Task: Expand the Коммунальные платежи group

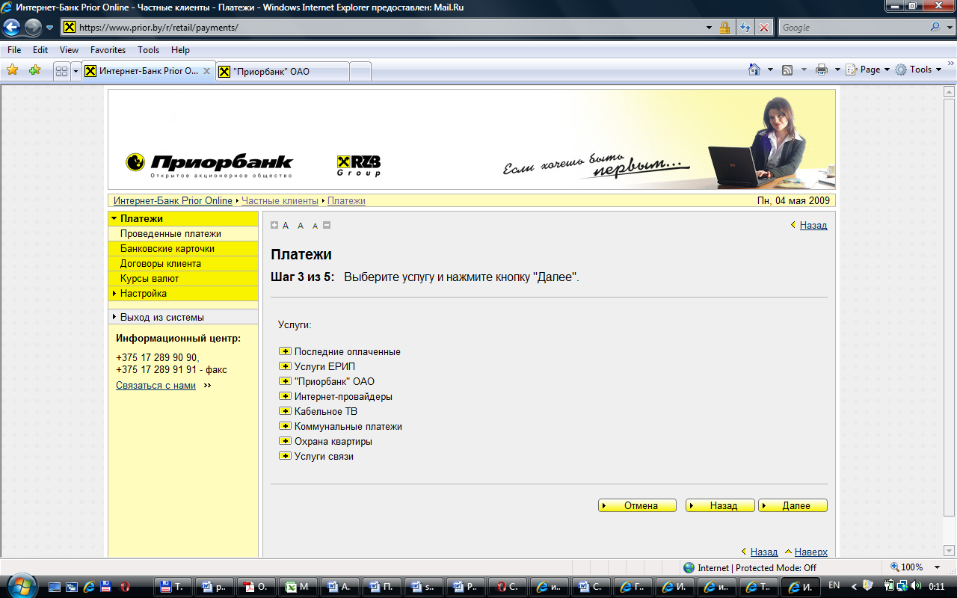Action: [x=285, y=426]
